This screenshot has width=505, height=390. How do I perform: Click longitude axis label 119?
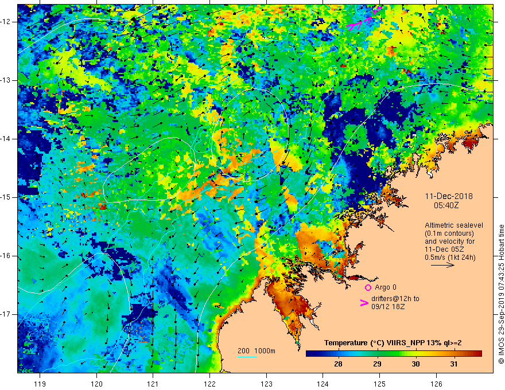click(40, 384)
